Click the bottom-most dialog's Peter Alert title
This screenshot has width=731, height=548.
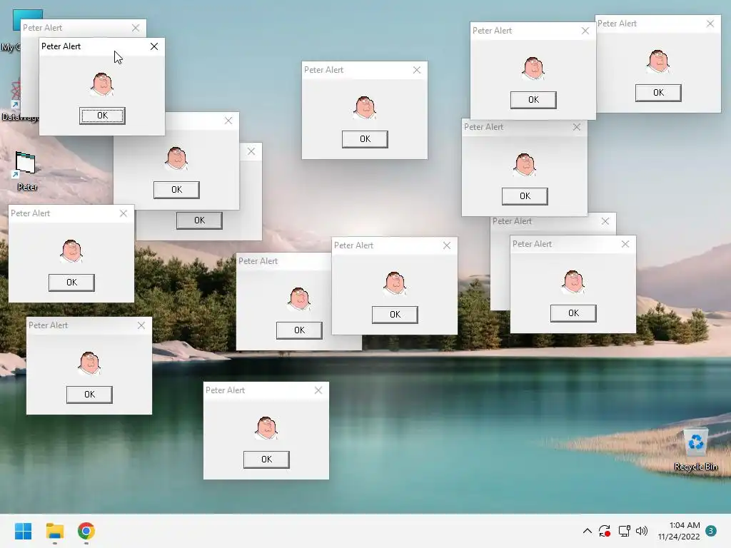225,390
